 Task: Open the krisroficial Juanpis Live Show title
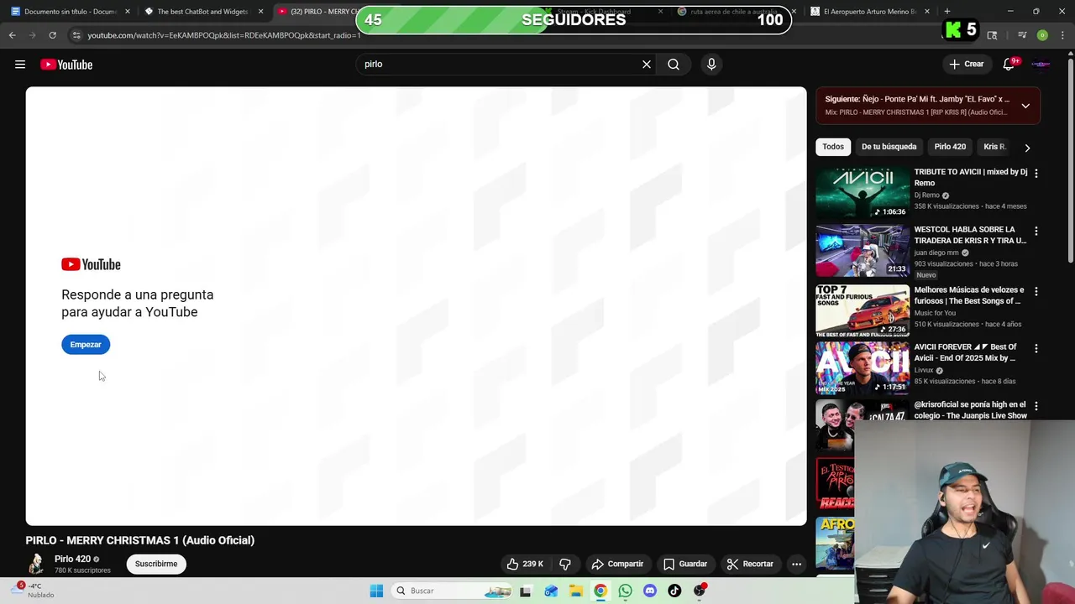tap(970, 409)
